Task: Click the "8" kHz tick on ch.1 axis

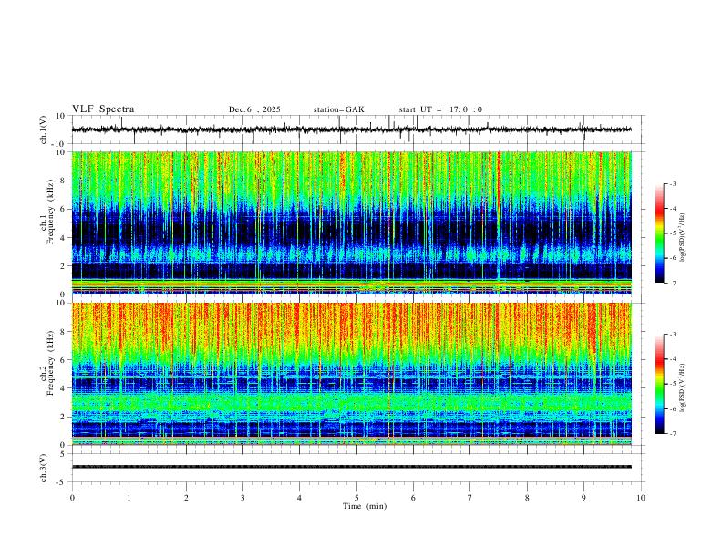Action: click(x=63, y=181)
